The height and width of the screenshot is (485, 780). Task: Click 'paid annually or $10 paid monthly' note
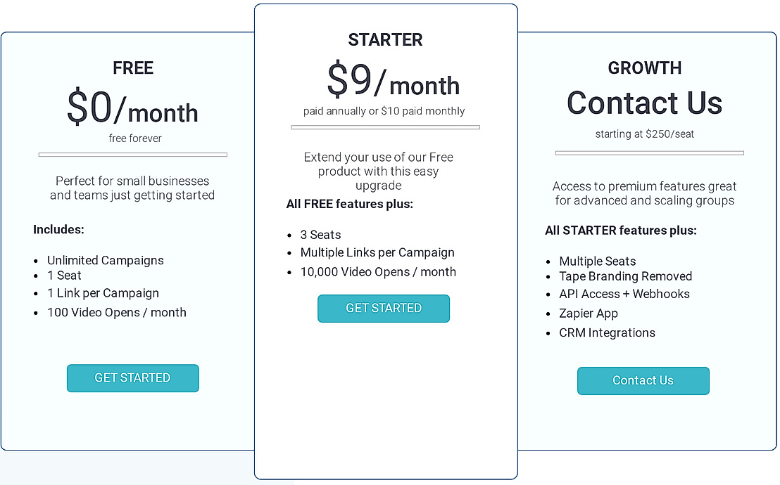point(384,111)
